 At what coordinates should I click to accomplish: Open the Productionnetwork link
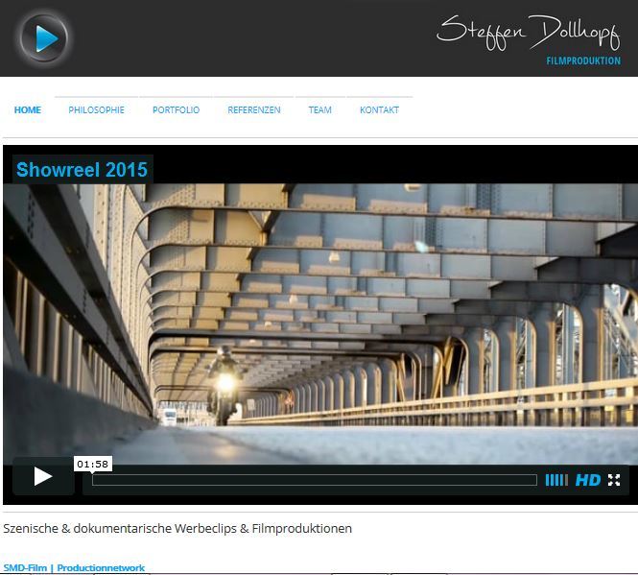tap(101, 568)
